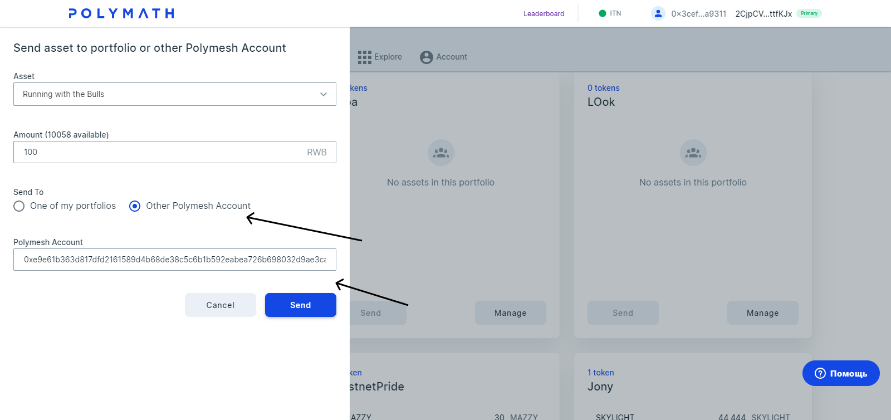Select Other Polymesh Account radio option
The image size is (891, 420).
pos(135,206)
